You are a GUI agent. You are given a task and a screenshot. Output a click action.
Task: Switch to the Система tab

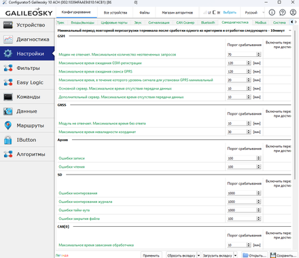[x=279, y=22]
